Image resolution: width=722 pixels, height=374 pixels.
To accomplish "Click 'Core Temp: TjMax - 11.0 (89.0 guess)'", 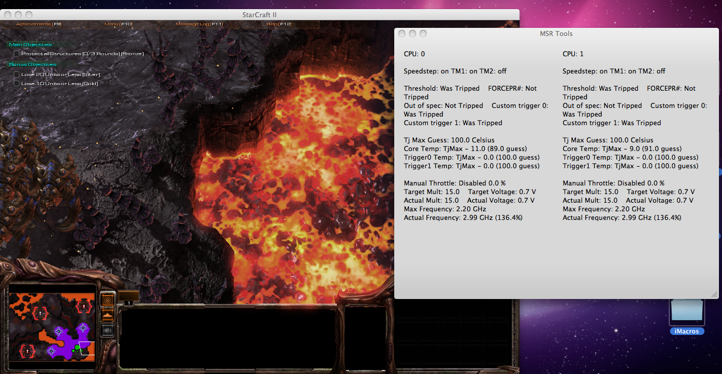I will (x=465, y=148).
